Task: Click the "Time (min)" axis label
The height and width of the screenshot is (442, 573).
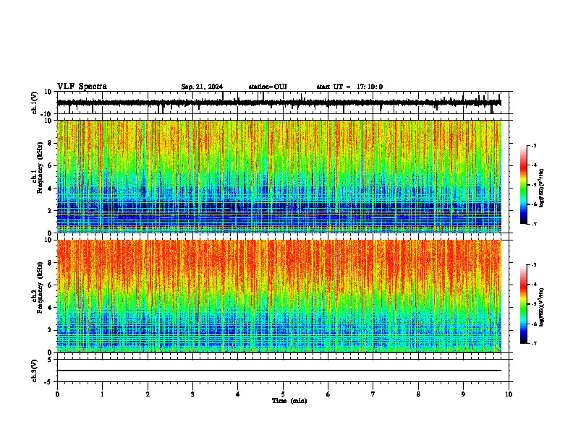Action: point(289,401)
